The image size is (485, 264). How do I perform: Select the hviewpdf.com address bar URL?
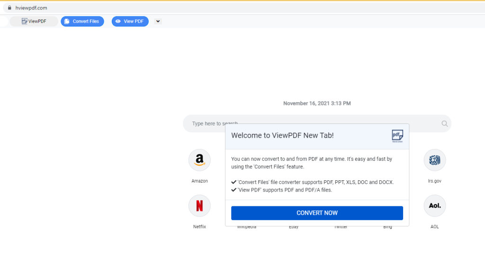point(31,8)
